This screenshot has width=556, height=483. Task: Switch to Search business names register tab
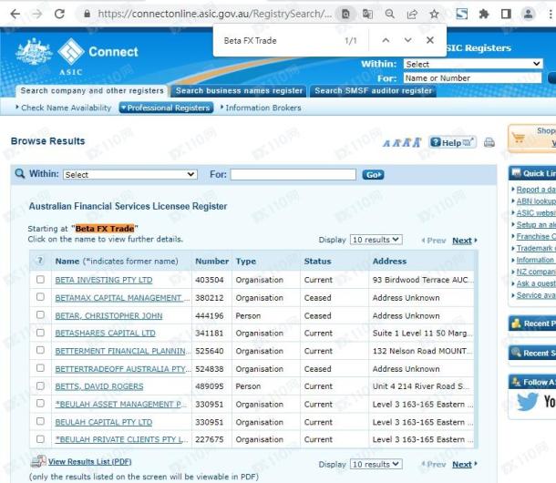click(239, 91)
